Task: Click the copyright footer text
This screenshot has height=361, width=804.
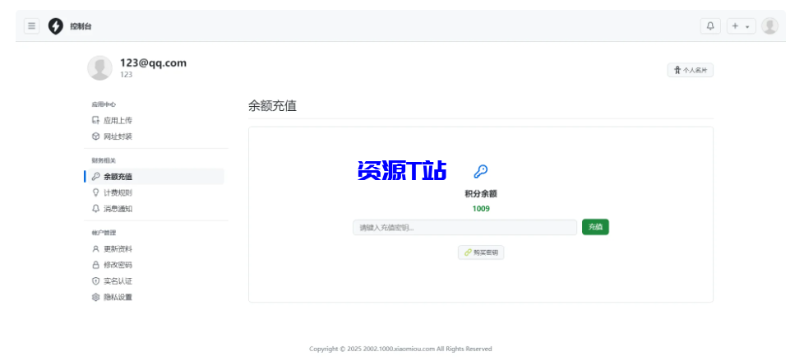Action: tap(400, 349)
